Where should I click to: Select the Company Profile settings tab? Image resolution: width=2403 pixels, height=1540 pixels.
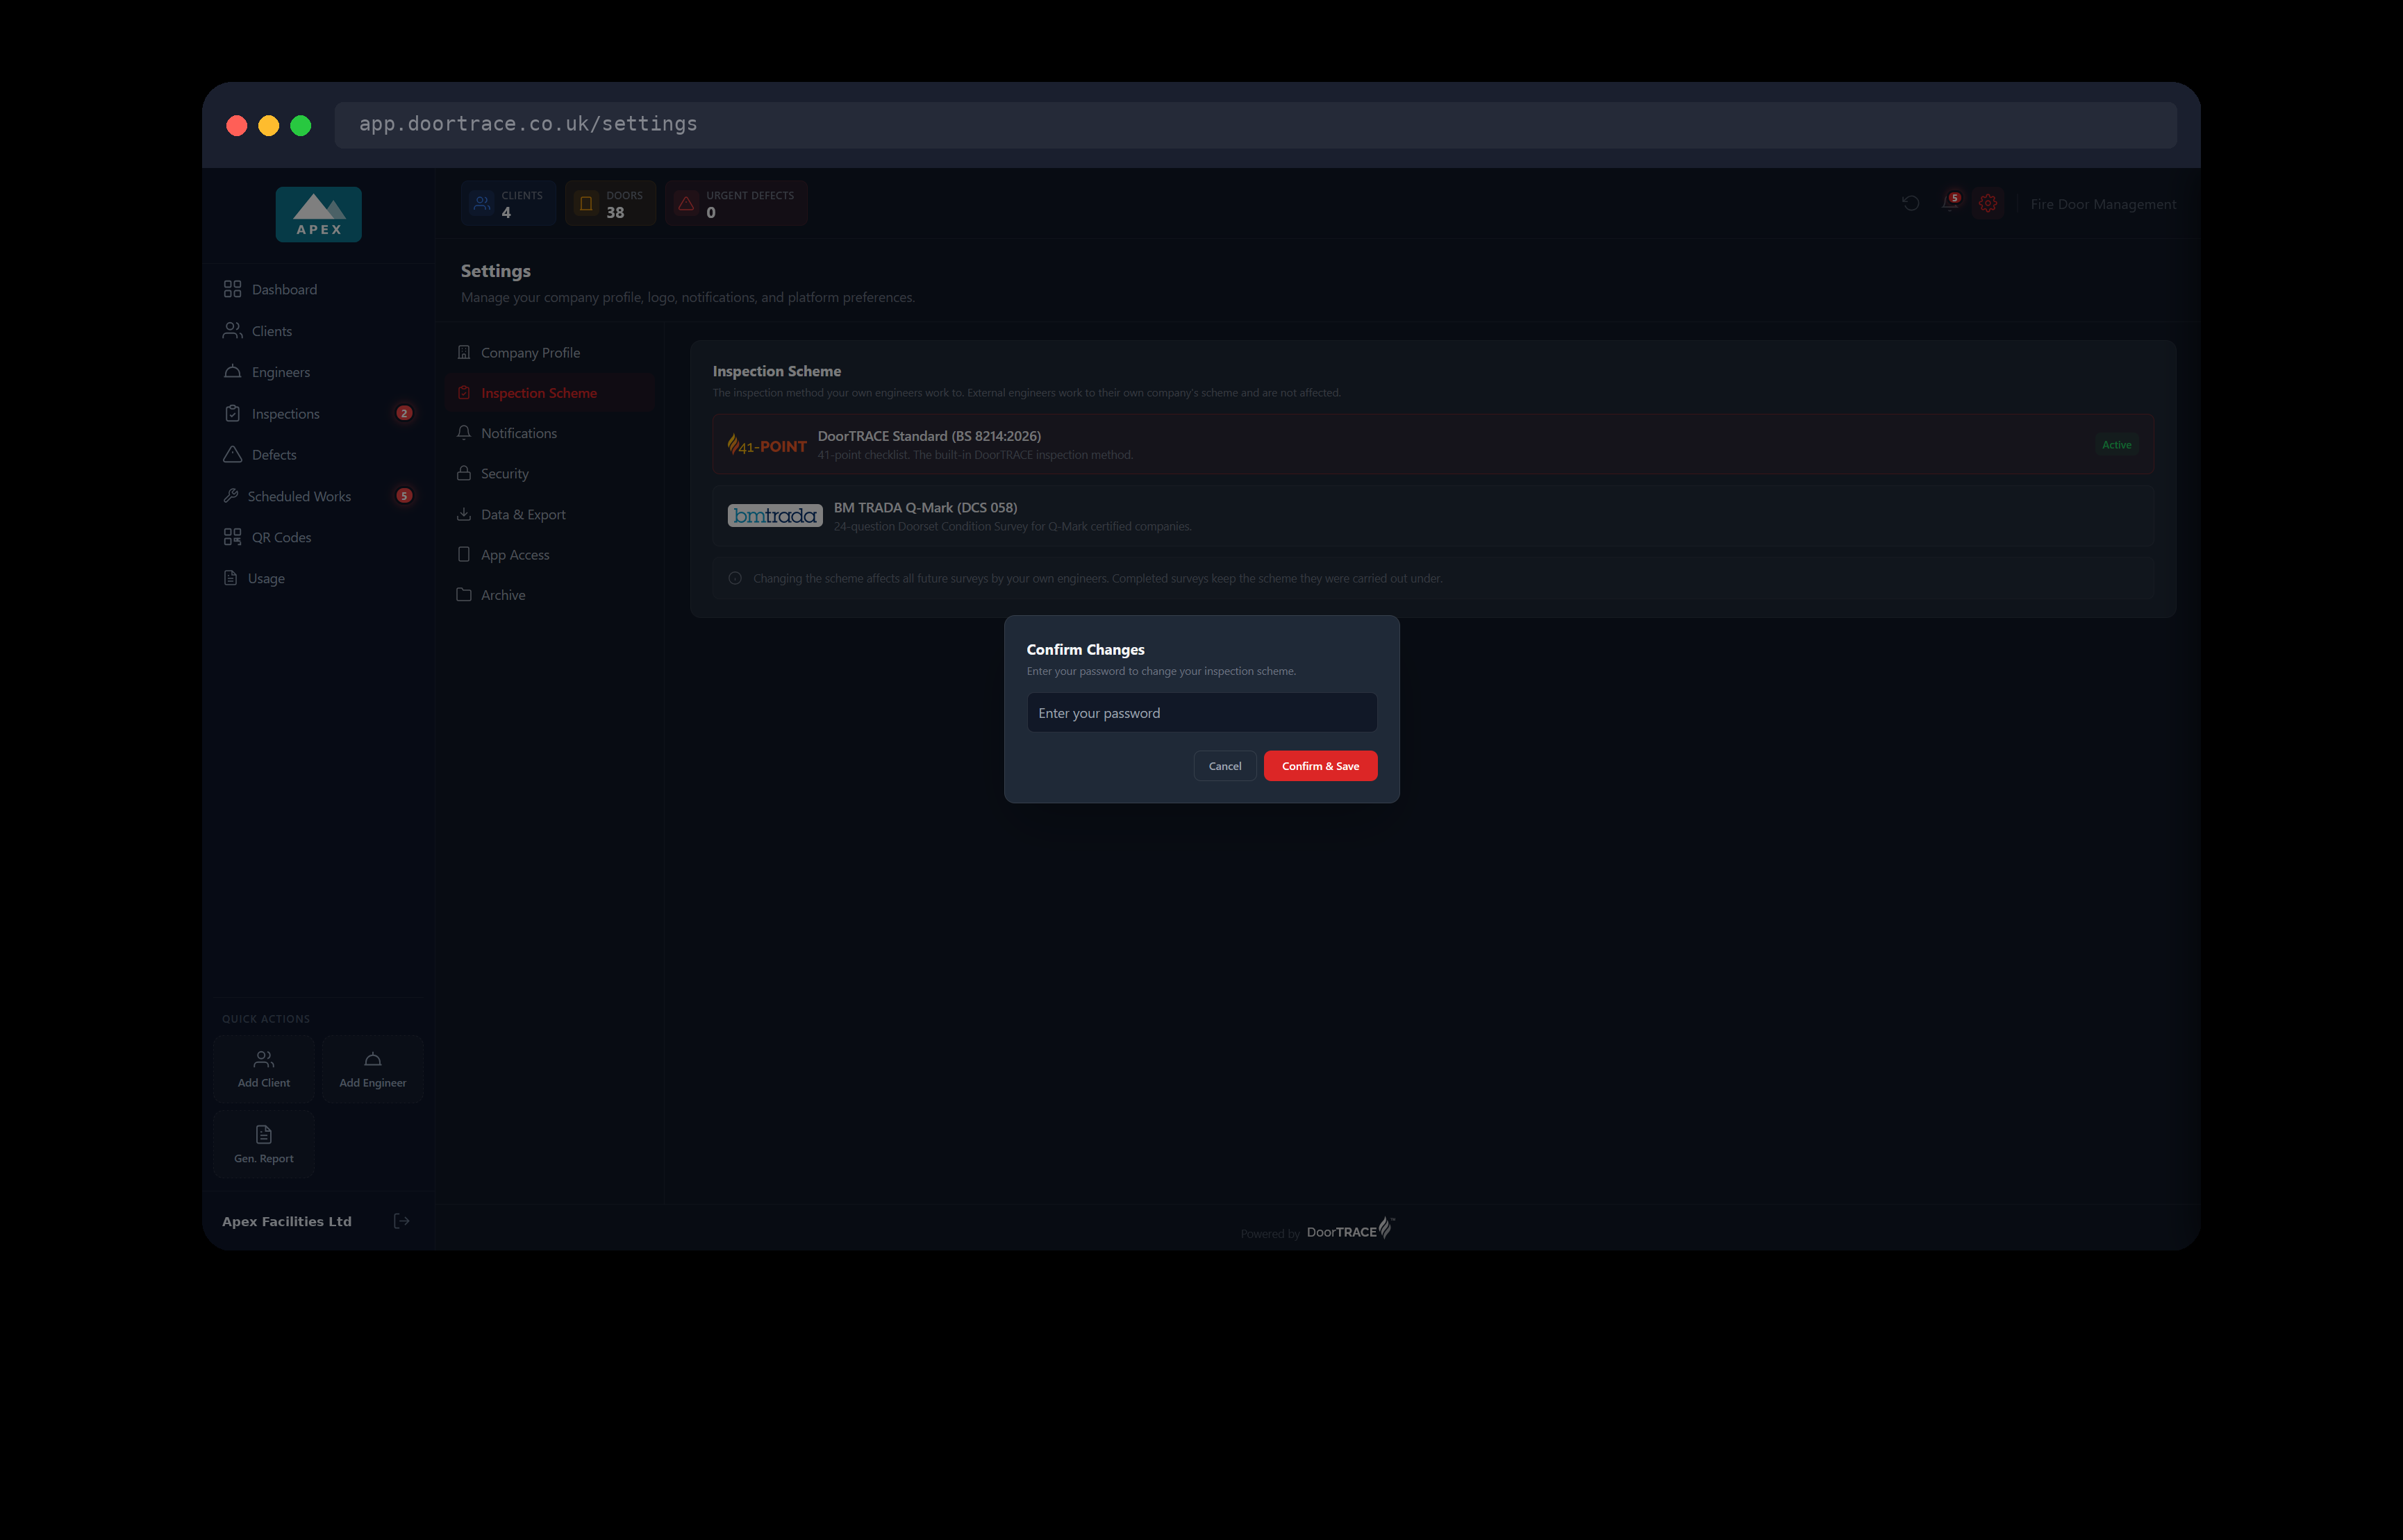[551, 352]
